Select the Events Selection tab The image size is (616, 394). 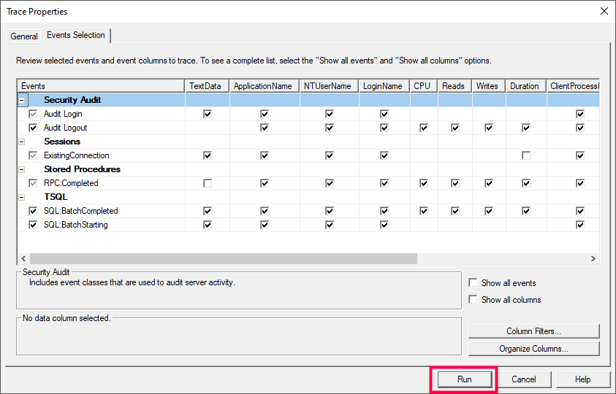[76, 35]
